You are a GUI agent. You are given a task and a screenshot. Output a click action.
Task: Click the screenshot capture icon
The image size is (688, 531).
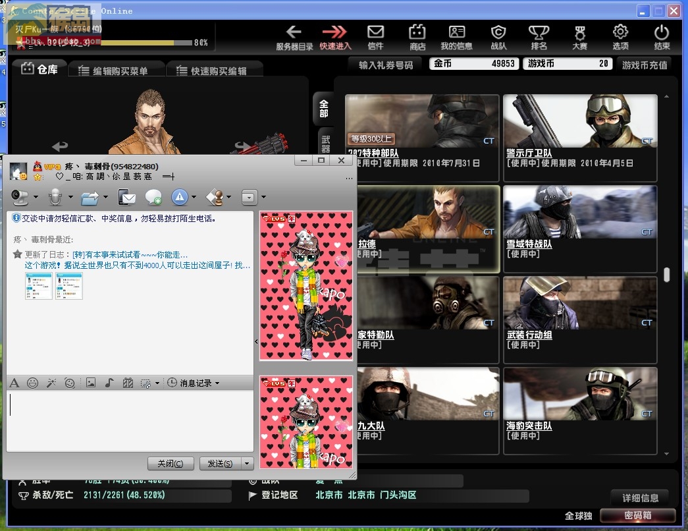tap(146, 383)
